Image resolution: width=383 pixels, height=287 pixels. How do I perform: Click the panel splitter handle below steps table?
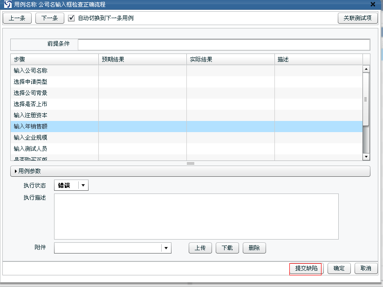tap(190, 163)
